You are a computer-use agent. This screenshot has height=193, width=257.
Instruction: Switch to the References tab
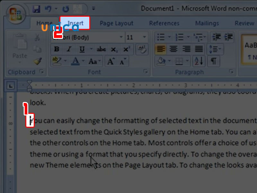pyautogui.click(x=164, y=23)
